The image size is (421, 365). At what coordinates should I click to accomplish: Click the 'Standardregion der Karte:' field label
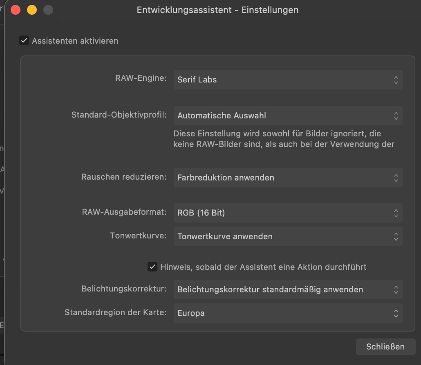(x=115, y=312)
